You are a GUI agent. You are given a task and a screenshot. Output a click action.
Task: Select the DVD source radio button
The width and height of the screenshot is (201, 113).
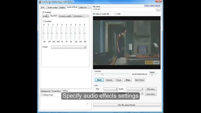[x=116, y=14]
